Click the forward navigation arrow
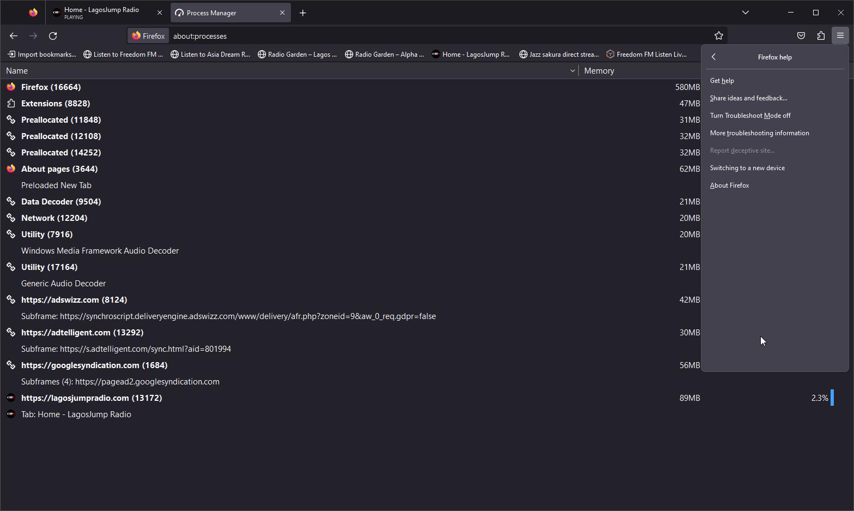The image size is (854, 511). click(x=33, y=36)
